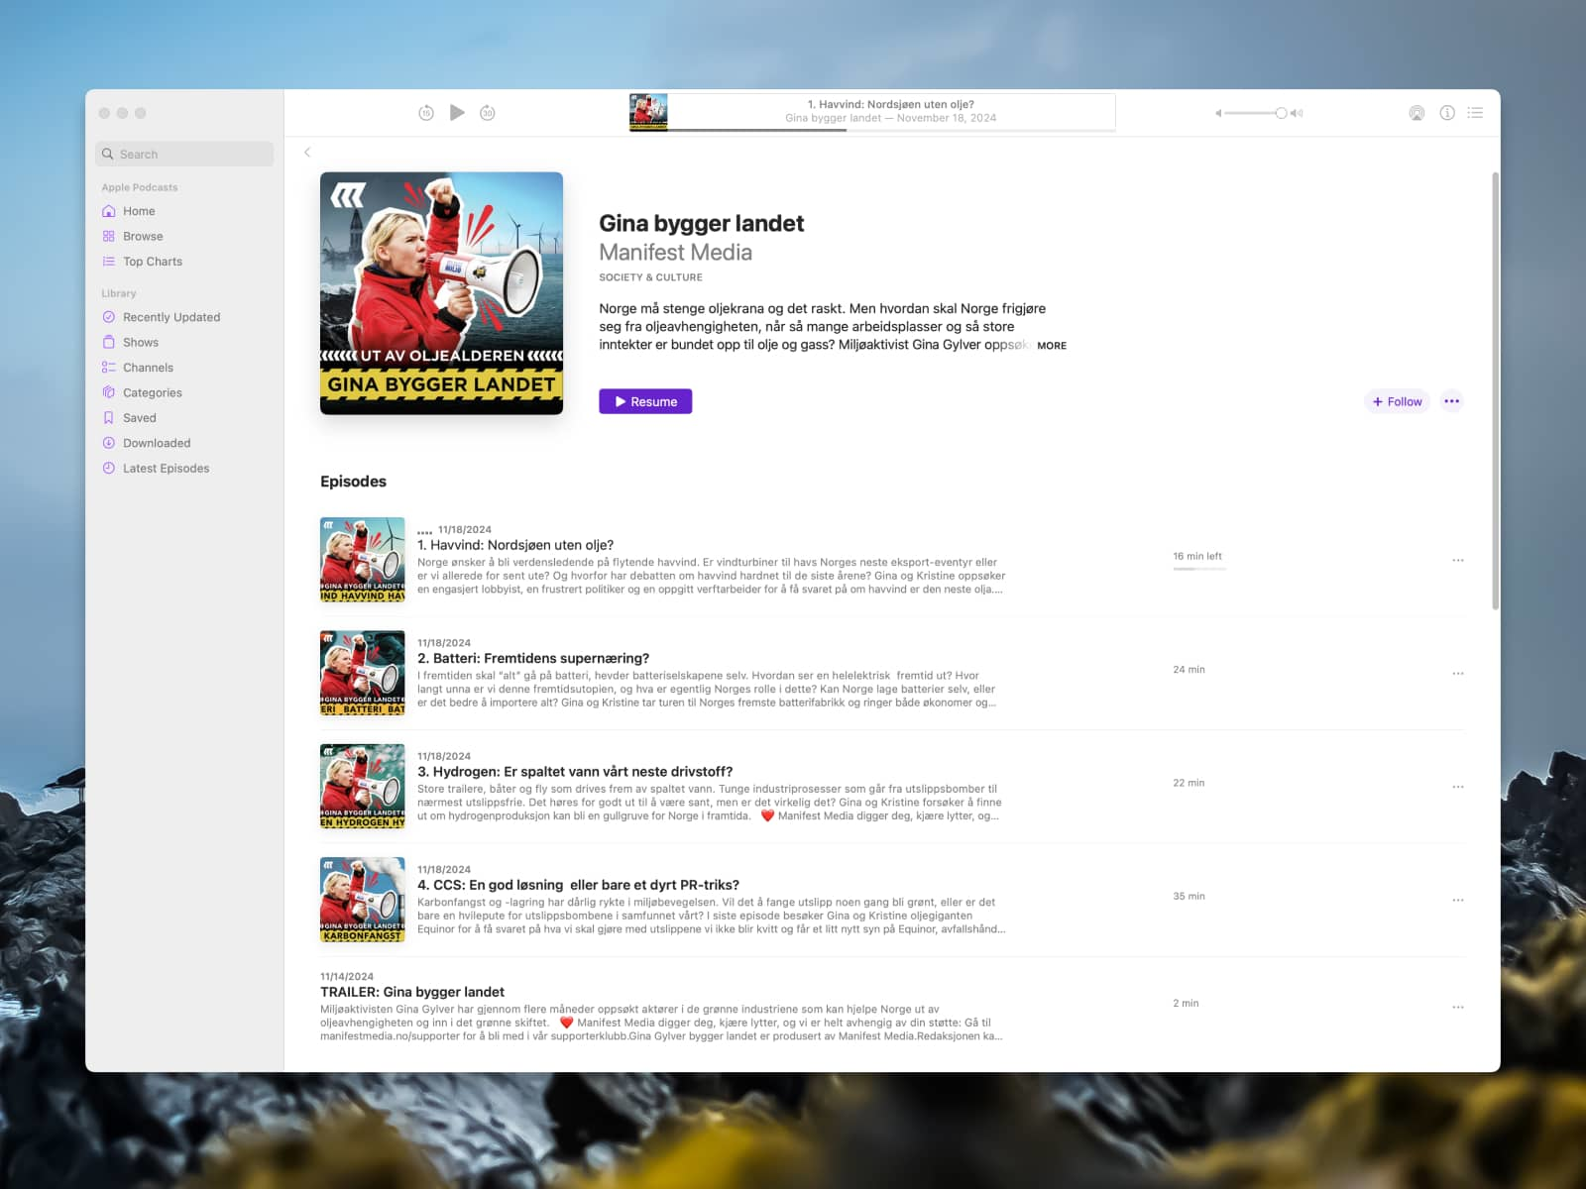Click the 24 min duration text

[1189, 670]
